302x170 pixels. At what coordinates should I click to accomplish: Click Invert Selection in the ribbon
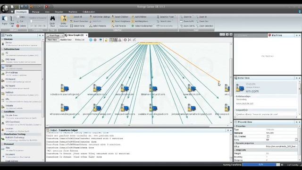(79, 21)
